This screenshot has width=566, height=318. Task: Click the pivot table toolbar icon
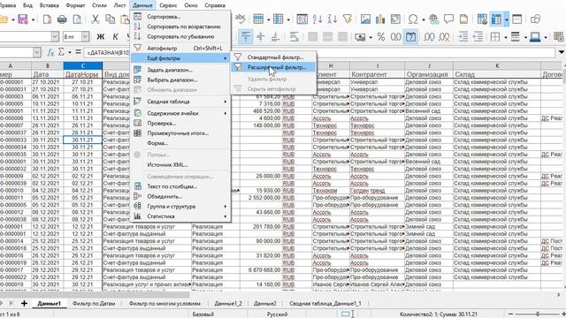(395, 19)
